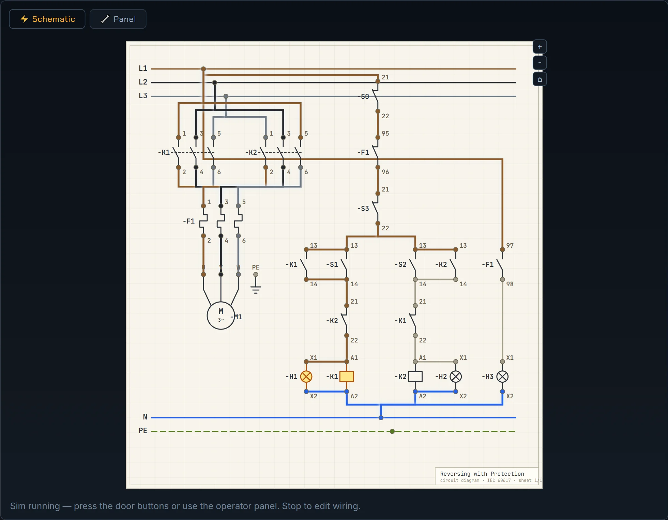
Task: Click the M1 three-phase motor symbol
Action: pos(221,316)
